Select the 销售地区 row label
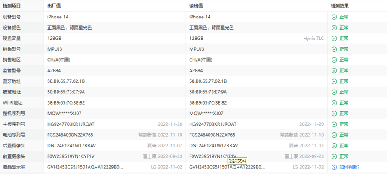Viewport: 387px width, 174px height. (x=12, y=60)
